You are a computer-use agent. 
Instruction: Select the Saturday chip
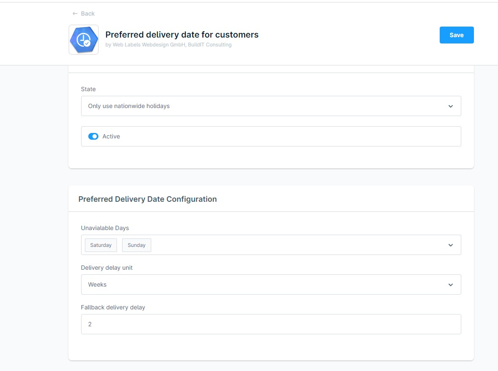pyautogui.click(x=101, y=245)
